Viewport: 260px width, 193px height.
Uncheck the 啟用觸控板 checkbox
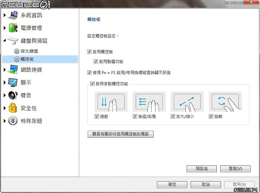coord(90,52)
